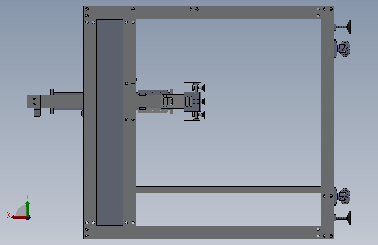Select the suction cup gripper plate
Screen dimensions: 378x245
coord(192,102)
